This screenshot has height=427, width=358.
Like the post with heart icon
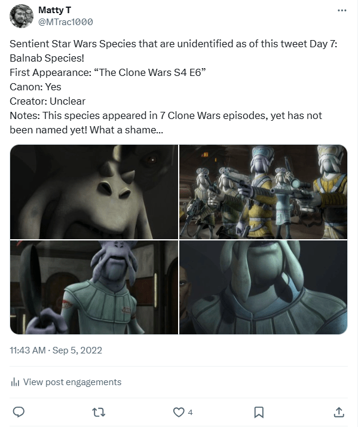[x=179, y=412]
